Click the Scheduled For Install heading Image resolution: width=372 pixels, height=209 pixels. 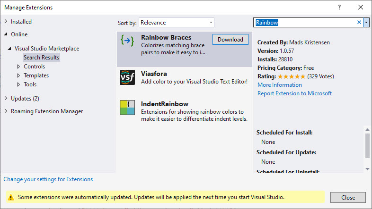284,133
